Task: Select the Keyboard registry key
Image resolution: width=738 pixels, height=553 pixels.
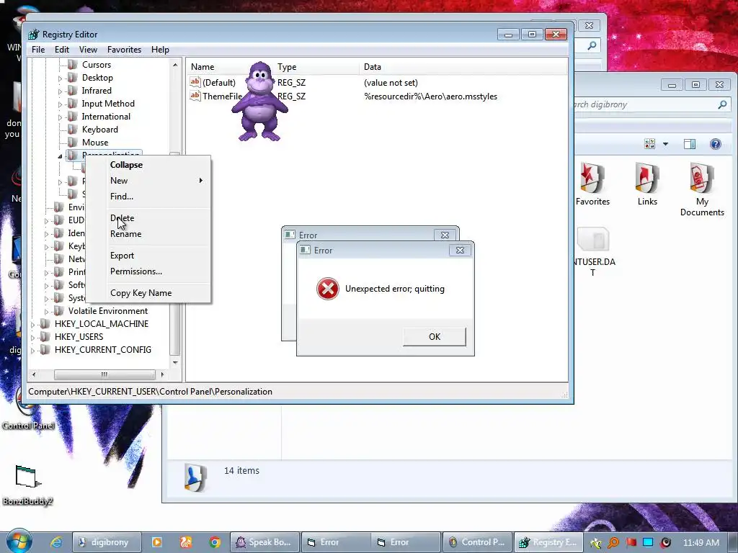Action: (x=99, y=130)
